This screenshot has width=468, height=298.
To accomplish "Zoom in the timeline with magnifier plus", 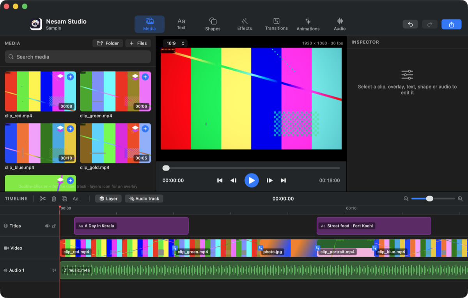I will pyautogui.click(x=460, y=199).
